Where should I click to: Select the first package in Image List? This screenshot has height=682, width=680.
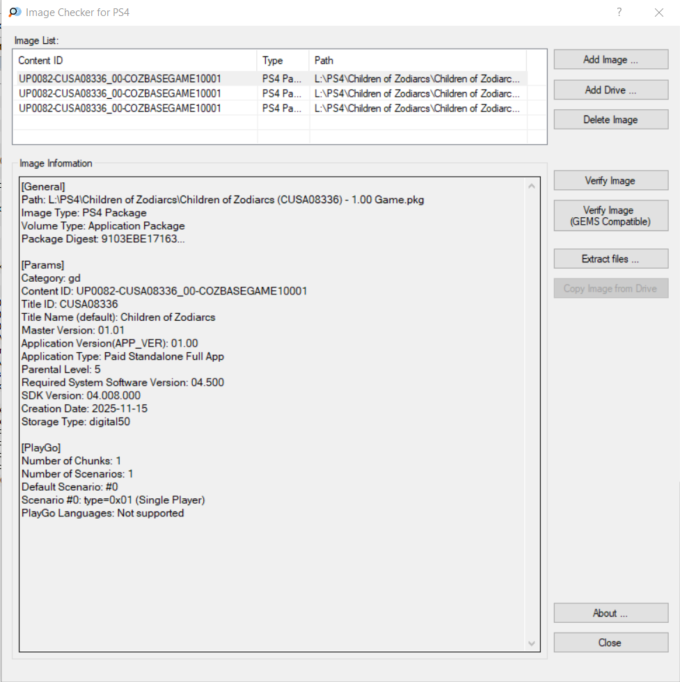click(120, 79)
